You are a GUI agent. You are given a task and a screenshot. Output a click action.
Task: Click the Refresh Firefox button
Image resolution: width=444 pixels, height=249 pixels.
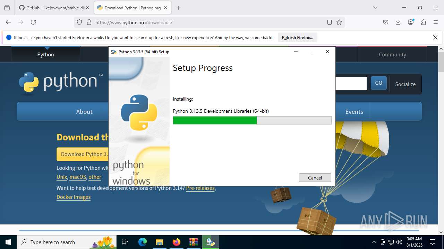click(298, 37)
